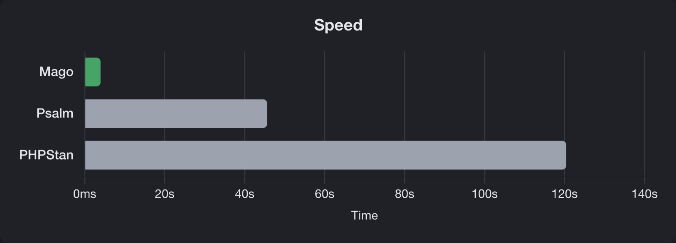Select the 140s tick label
The image size is (676, 243).
coord(644,194)
